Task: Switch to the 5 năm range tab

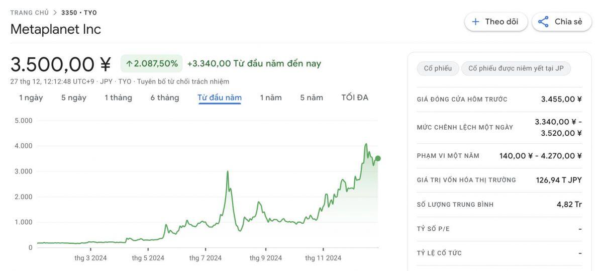Action: click(x=312, y=98)
